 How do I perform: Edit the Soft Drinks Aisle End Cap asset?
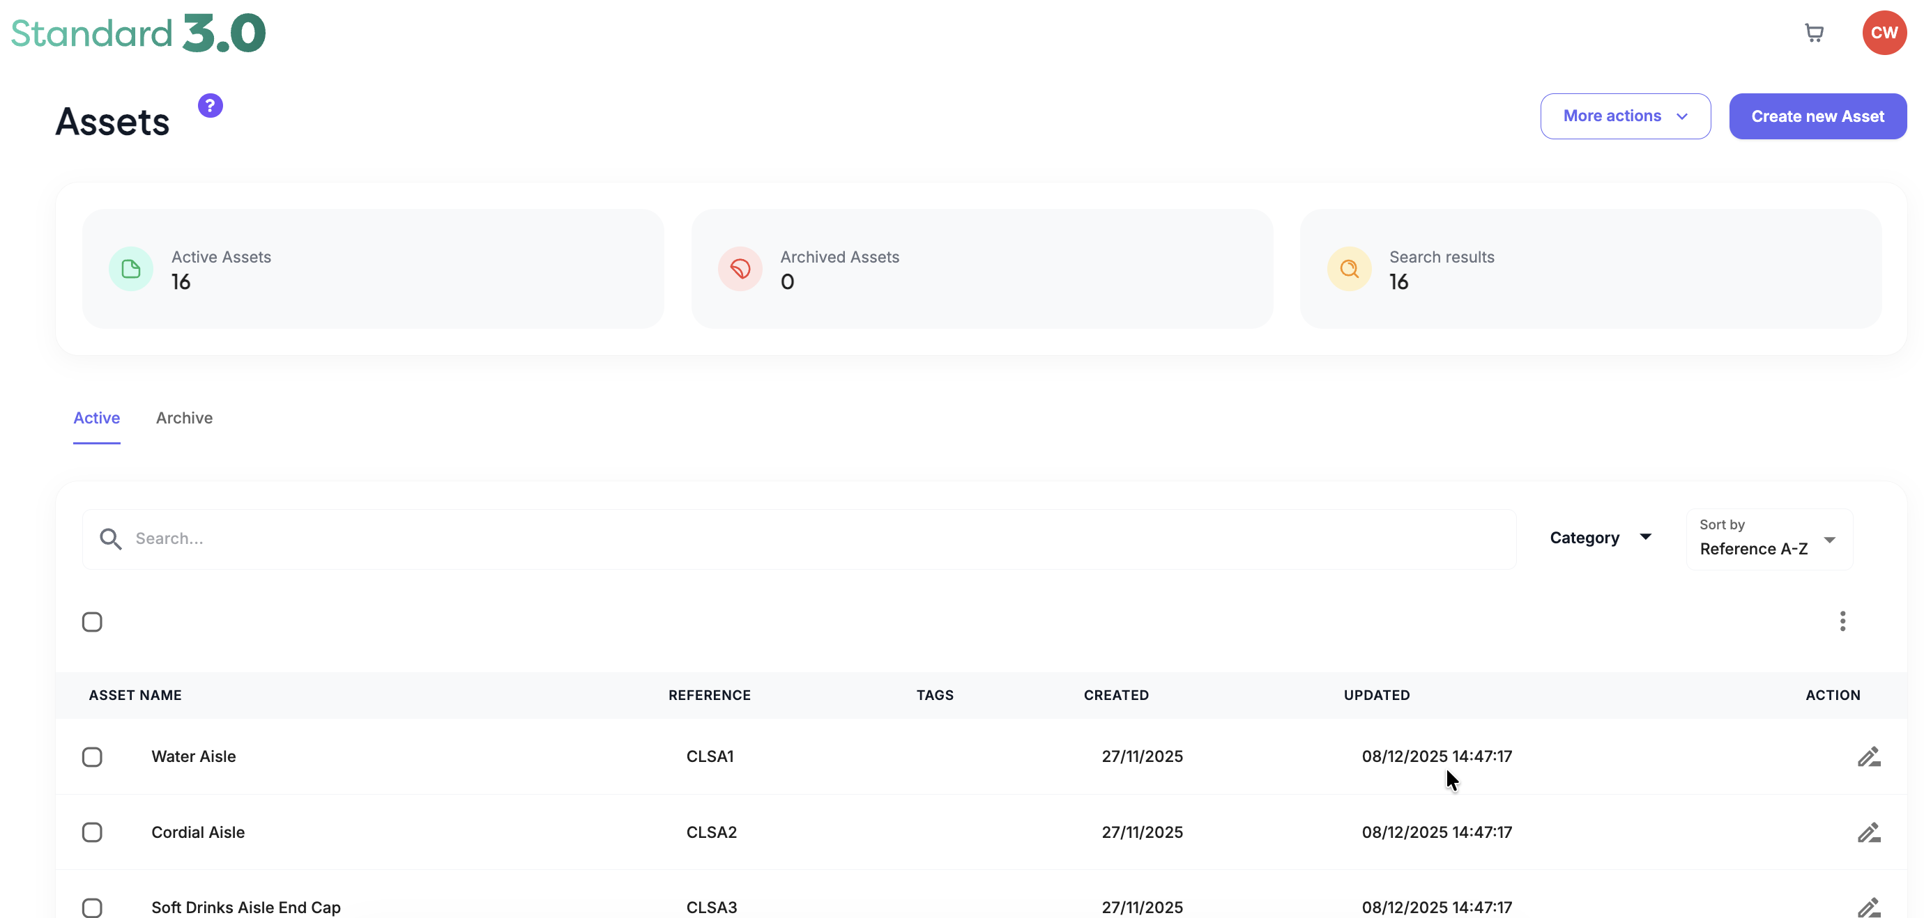(1869, 908)
